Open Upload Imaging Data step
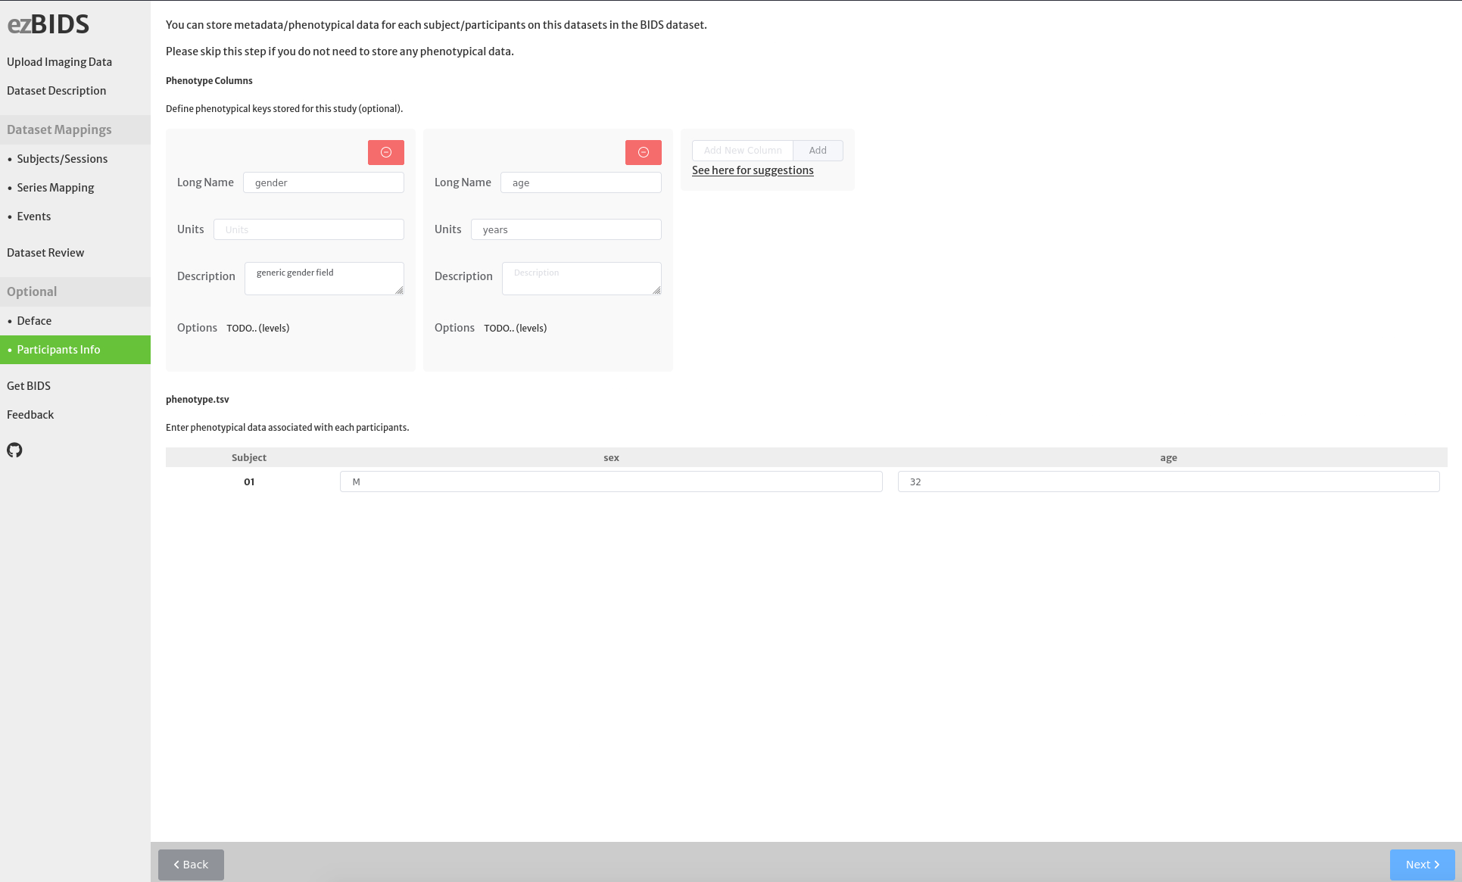This screenshot has width=1462, height=882. pos(59,62)
